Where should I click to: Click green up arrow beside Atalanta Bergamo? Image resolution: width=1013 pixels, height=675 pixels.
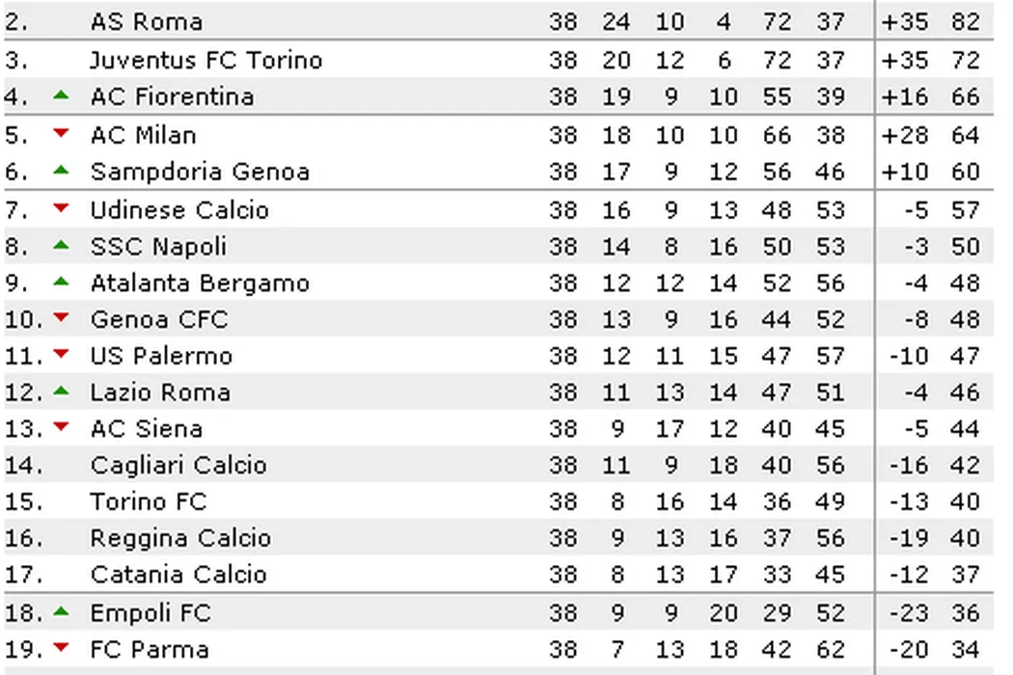[x=62, y=281]
